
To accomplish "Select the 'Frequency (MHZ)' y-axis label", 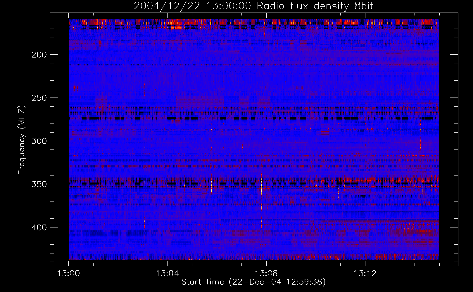I will 22,140.
